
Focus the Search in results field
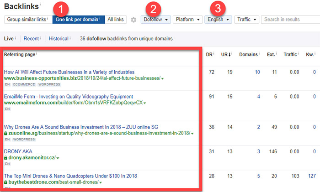(x=291, y=20)
